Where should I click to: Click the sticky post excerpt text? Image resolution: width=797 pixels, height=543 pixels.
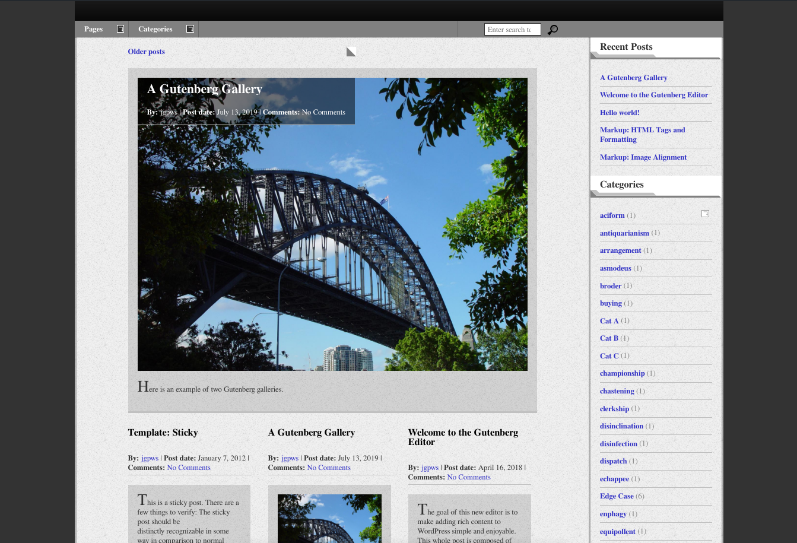189,518
